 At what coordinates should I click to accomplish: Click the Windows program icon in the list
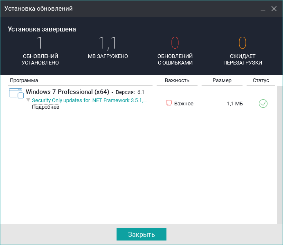(x=16, y=93)
